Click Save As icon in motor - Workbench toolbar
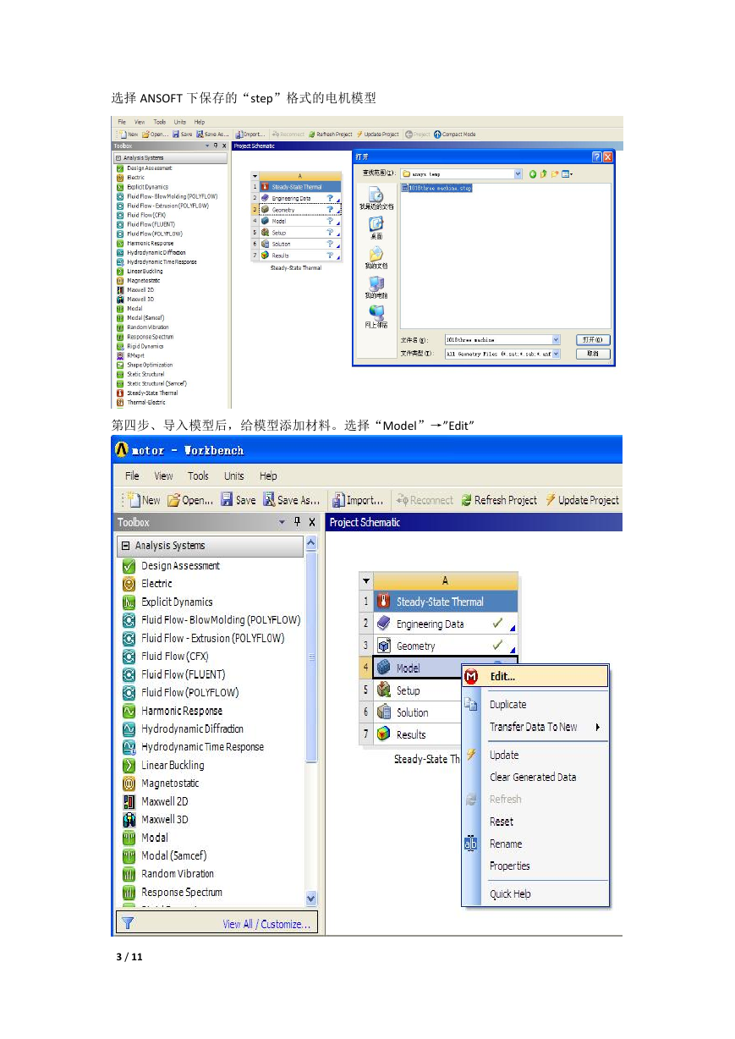 tap(269, 500)
